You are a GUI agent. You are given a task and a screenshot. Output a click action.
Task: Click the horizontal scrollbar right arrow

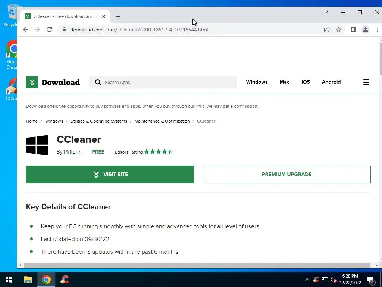pyautogui.click(x=376, y=265)
